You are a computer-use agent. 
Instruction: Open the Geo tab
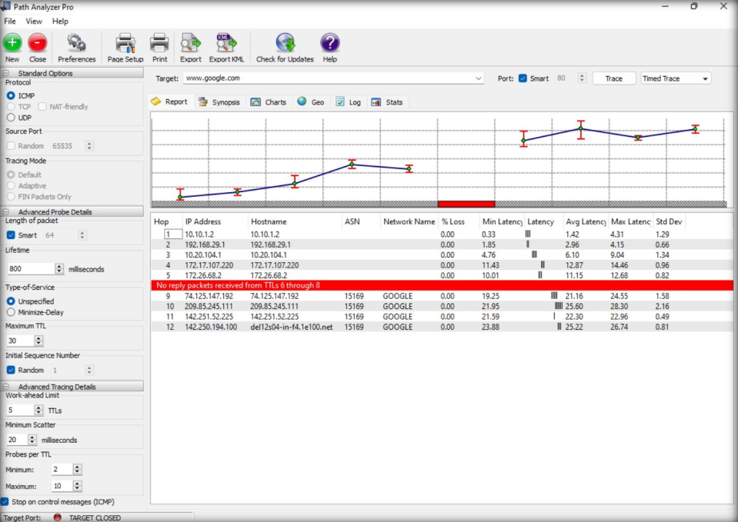point(311,102)
